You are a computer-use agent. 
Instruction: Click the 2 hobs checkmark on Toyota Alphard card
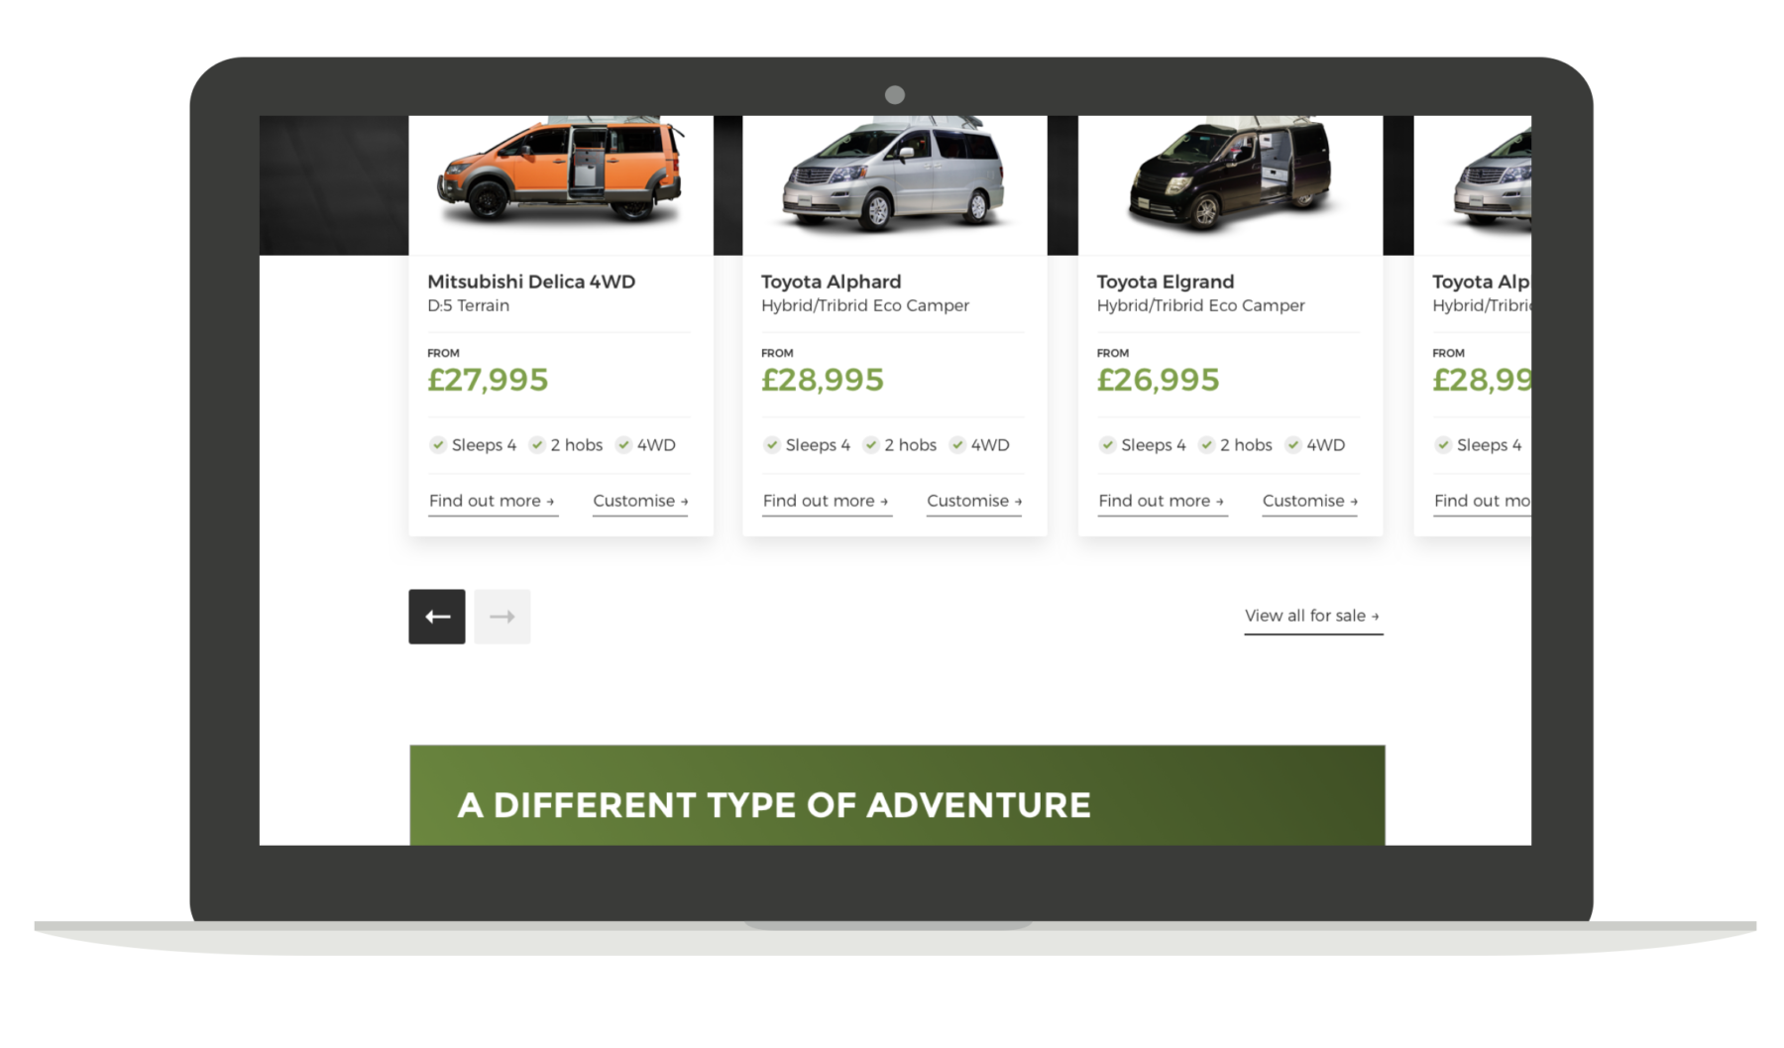[x=871, y=445]
